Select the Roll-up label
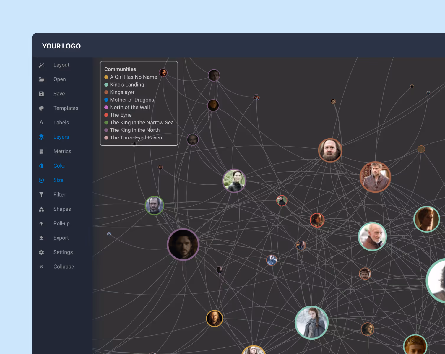 61,223
